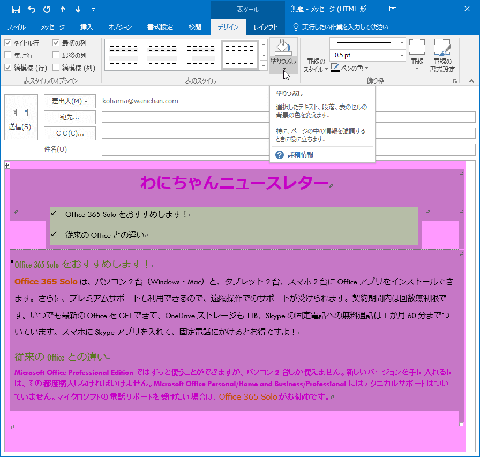Click the C C(C)... button
The width and height of the screenshot is (480, 457).
(70, 133)
